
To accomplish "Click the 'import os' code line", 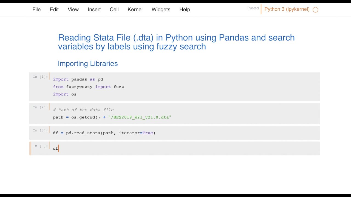I will pos(65,94).
